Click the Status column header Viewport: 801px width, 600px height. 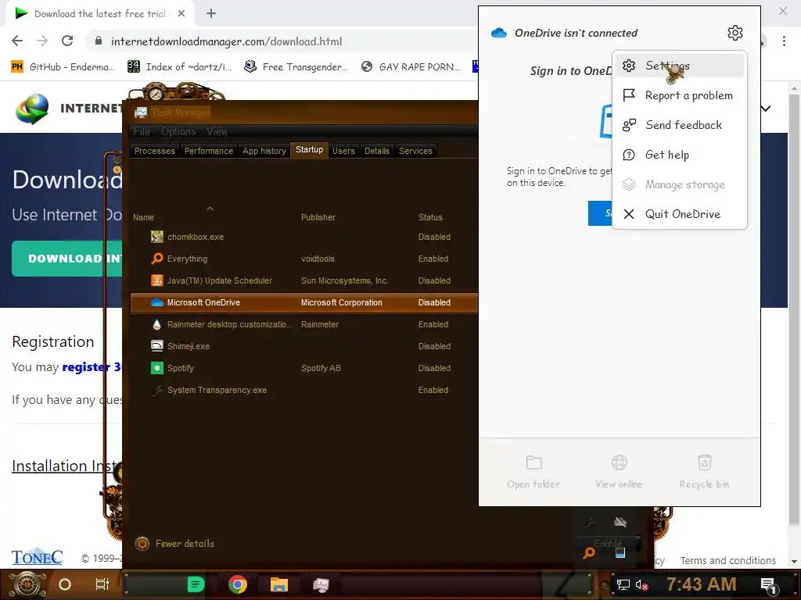coord(430,217)
